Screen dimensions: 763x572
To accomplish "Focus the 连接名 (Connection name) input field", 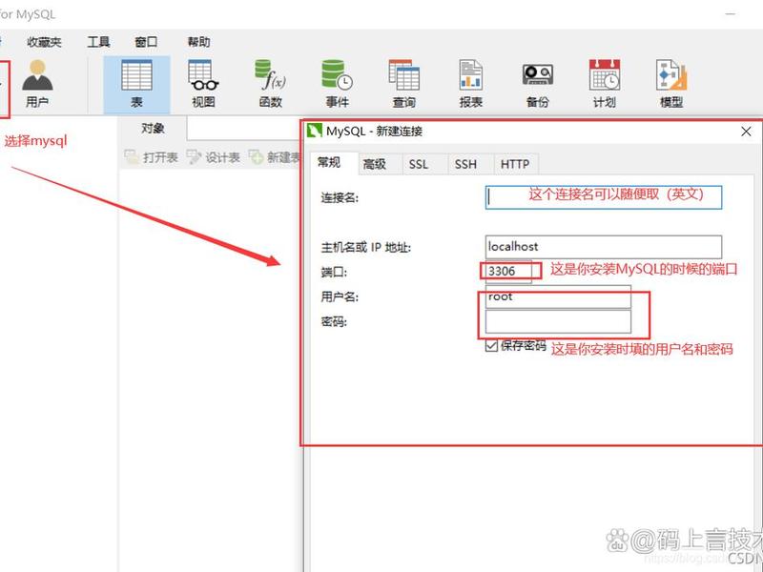I will [x=604, y=197].
